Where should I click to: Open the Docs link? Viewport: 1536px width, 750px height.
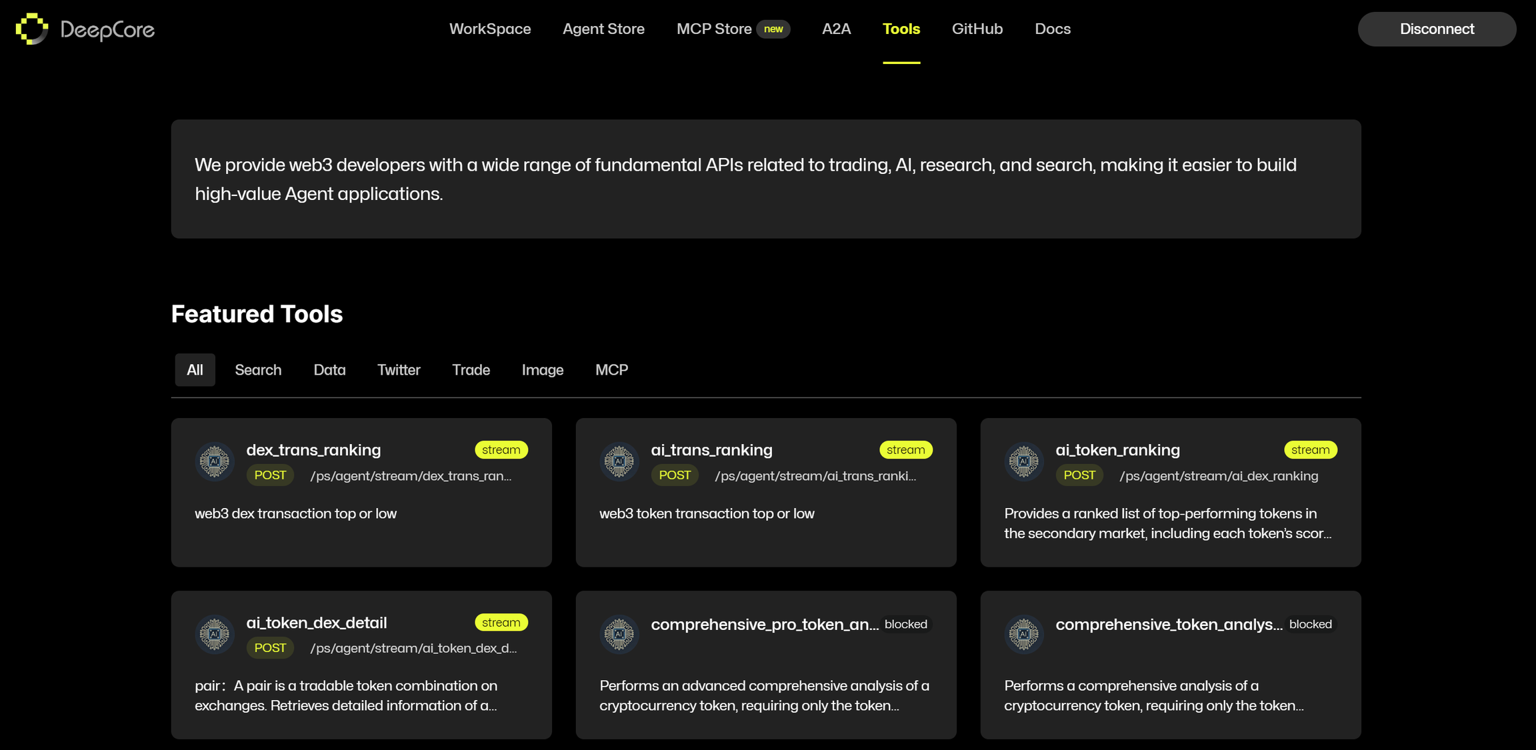(x=1053, y=29)
